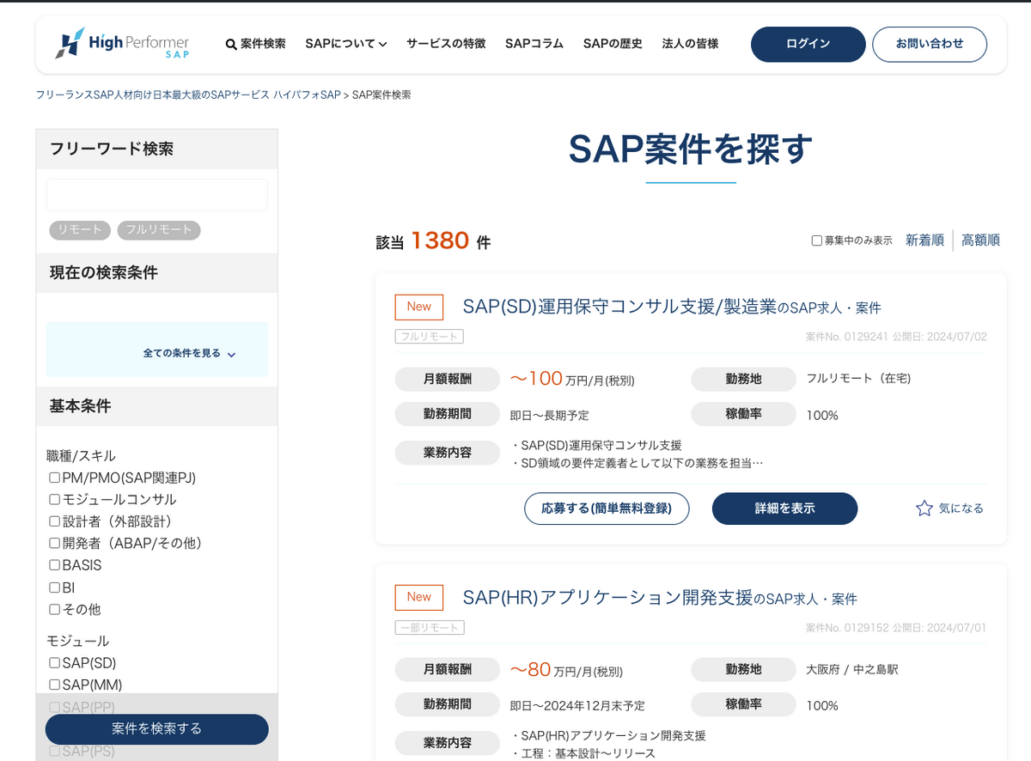Click 大阪府 / 中之島駅 location text

point(852,669)
